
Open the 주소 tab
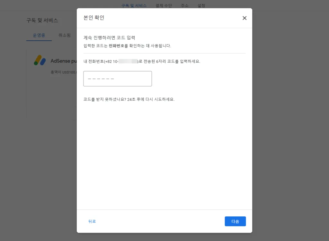point(185,6)
